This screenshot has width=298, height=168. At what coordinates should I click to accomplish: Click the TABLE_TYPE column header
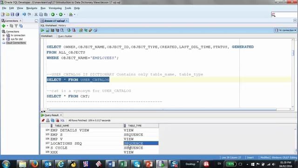pos(141,126)
